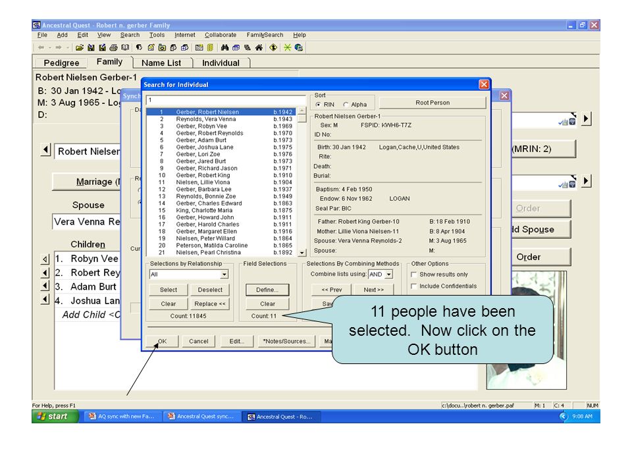
Task: Click the camera scrapbook toolbar icon
Action: 162,47
